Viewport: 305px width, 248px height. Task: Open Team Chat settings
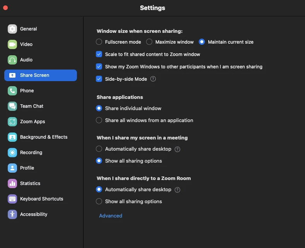[41, 106]
